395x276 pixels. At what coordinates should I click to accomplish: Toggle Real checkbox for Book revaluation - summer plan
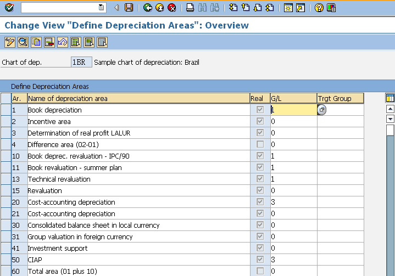pos(260,167)
